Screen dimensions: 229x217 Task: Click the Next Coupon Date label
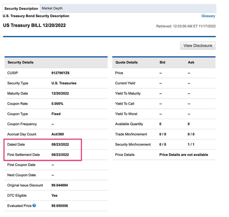[x=21, y=175]
